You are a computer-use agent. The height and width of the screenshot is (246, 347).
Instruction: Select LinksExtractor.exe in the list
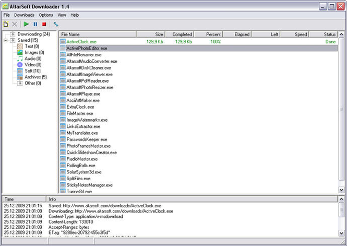83,126
